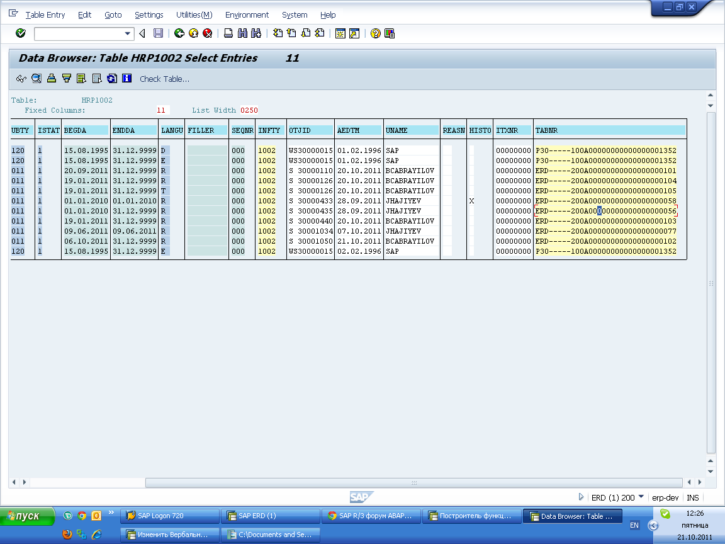Screen dimensions: 725x544
Task: Open the Help menu
Action: point(328,15)
